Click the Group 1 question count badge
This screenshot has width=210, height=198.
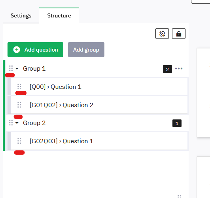coord(167,69)
